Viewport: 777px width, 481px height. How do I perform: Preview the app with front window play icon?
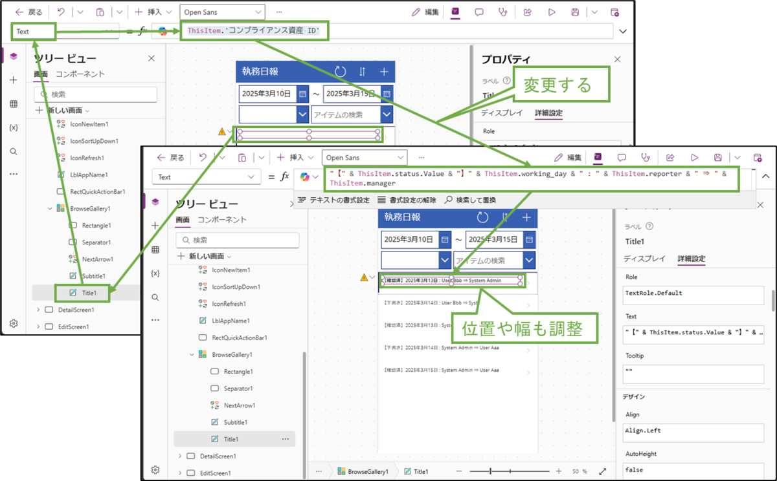pos(694,157)
